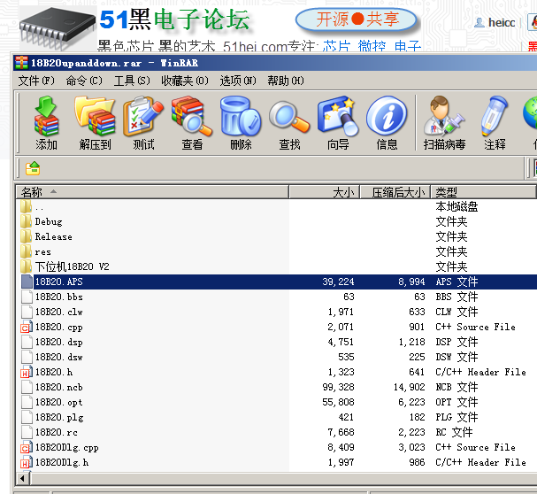Click the 删除 (Delete) trash icon

click(x=241, y=123)
